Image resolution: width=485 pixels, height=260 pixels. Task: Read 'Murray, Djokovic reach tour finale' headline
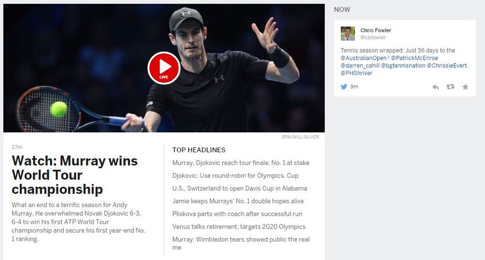pyautogui.click(x=241, y=163)
